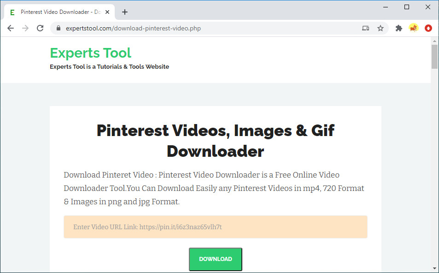Bookmark this page with the star icon
The width and height of the screenshot is (439, 273).
(380, 28)
